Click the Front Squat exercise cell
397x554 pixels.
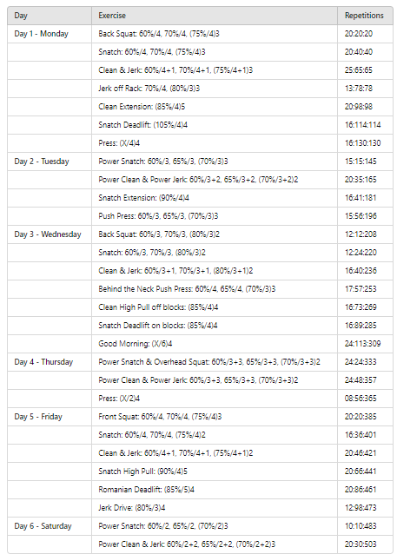[215, 417]
